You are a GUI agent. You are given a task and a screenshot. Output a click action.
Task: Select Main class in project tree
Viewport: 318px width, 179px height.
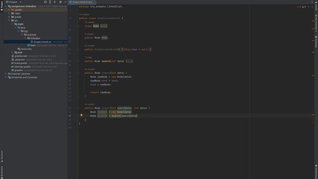pyautogui.click(x=33, y=45)
